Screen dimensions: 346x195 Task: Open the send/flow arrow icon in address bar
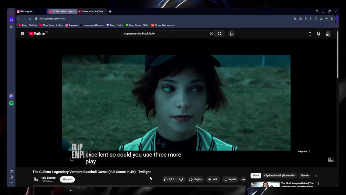pos(311,19)
